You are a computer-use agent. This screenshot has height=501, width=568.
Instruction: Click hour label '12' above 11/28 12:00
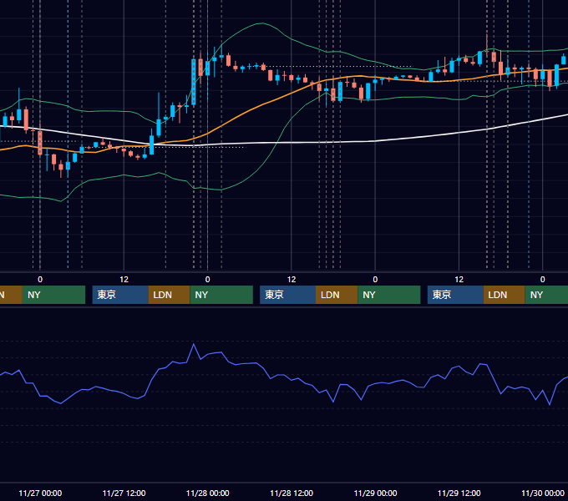pyautogui.click(x=292, y=280)
